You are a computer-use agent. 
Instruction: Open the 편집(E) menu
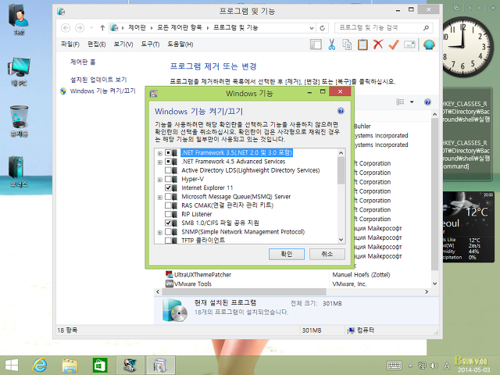[x=97, y=45]
